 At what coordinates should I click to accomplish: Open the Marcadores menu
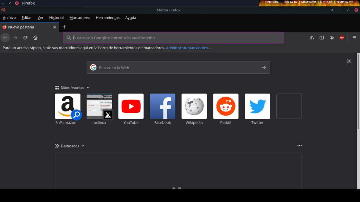pyautogui.click(x=79, y=18)
